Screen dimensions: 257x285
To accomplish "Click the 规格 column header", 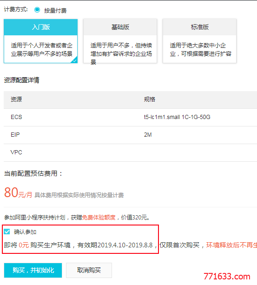I will (x=150, y=99).
